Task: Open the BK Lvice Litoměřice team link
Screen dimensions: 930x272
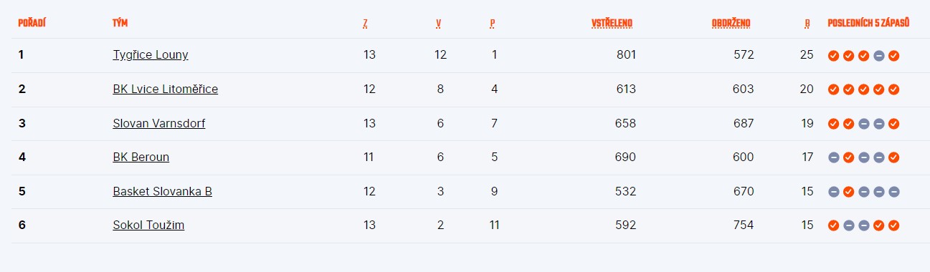Action: 166,89
